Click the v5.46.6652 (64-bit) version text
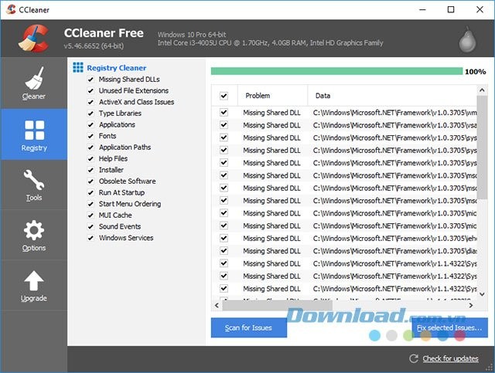The height and width of the screenshot is (373, 495). (x=94, y=46)
